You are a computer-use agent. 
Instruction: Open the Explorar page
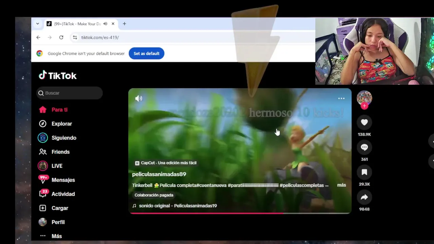tap(62, 124)
